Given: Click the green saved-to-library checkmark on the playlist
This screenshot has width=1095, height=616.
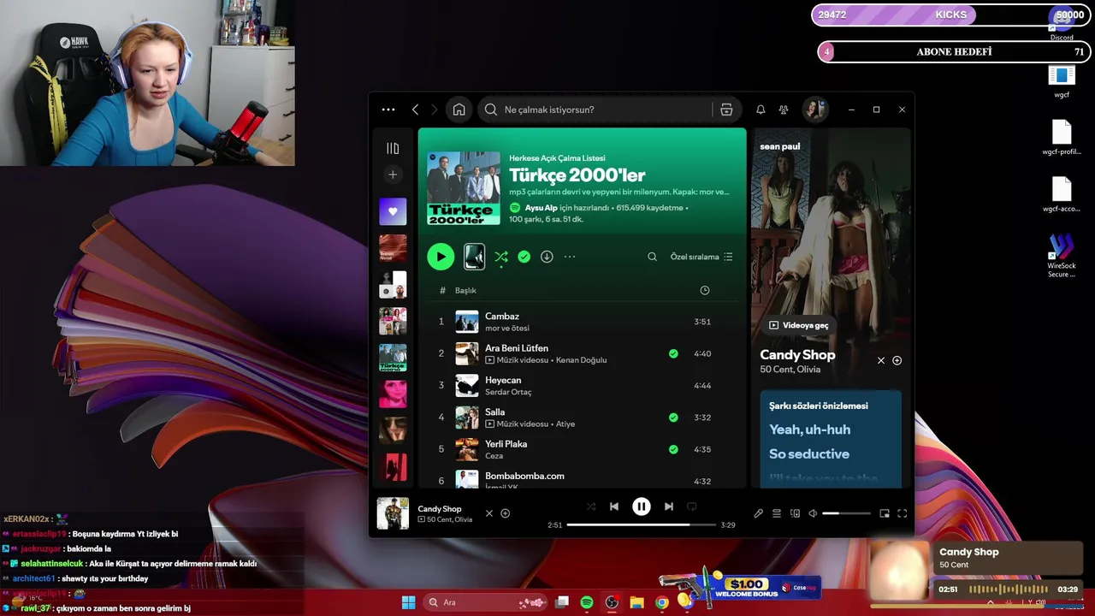Looking at the screenshot, I should 524,257.
